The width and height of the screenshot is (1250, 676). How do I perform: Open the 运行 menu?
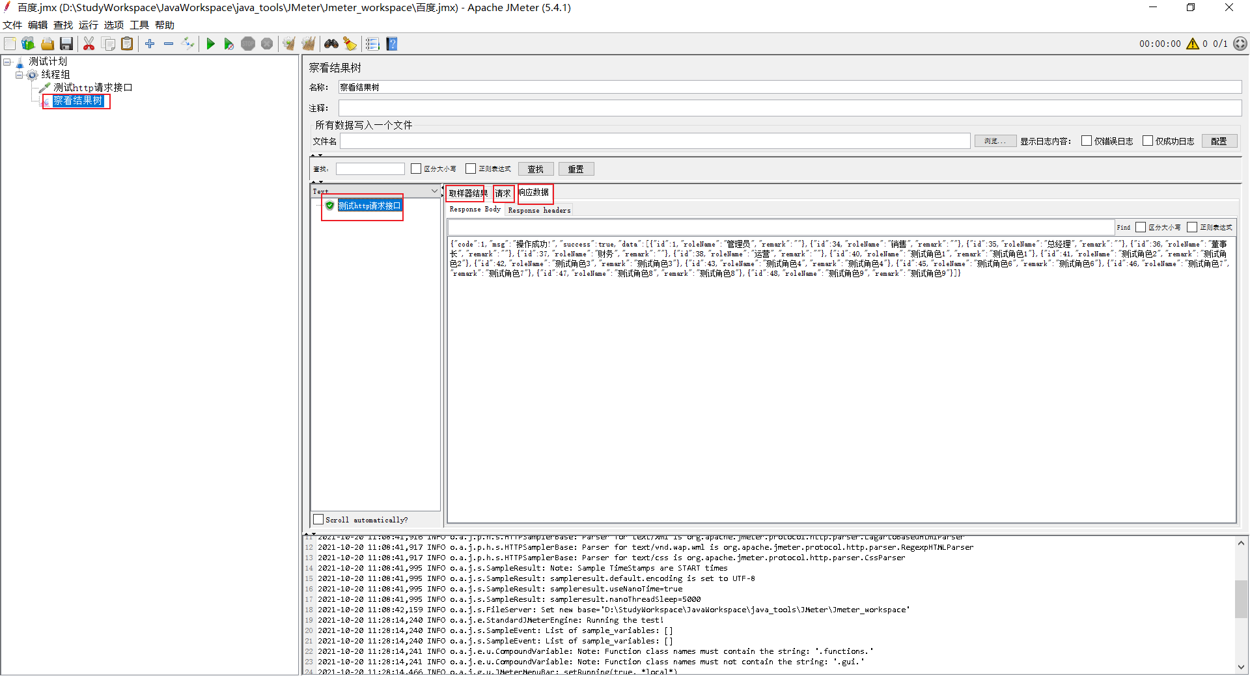(x=89, y=25)
